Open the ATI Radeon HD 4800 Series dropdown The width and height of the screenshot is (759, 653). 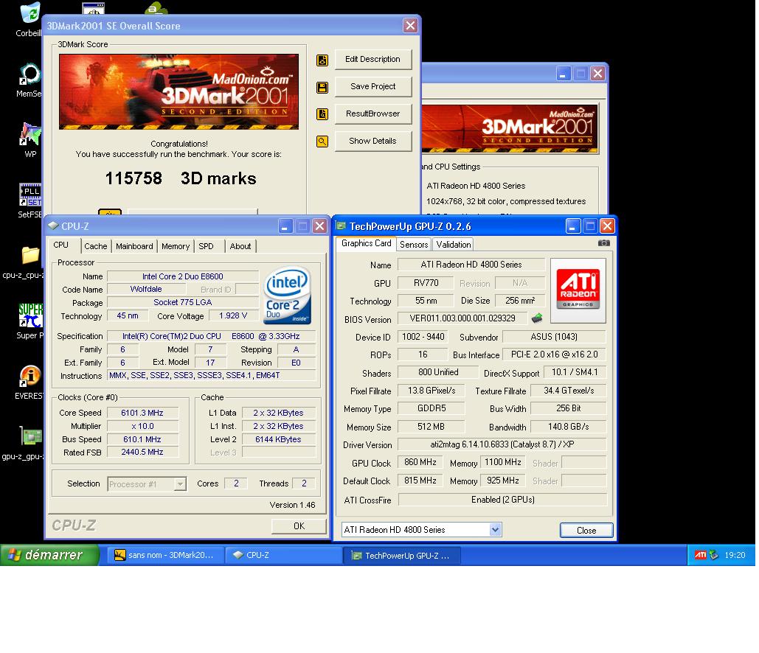pyautogui.click(x=421, y=530)
